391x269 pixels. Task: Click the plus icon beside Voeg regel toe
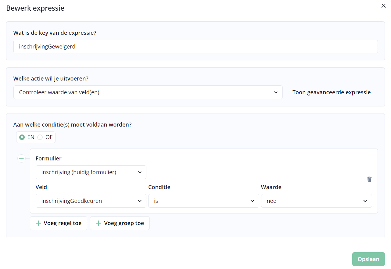38,223
